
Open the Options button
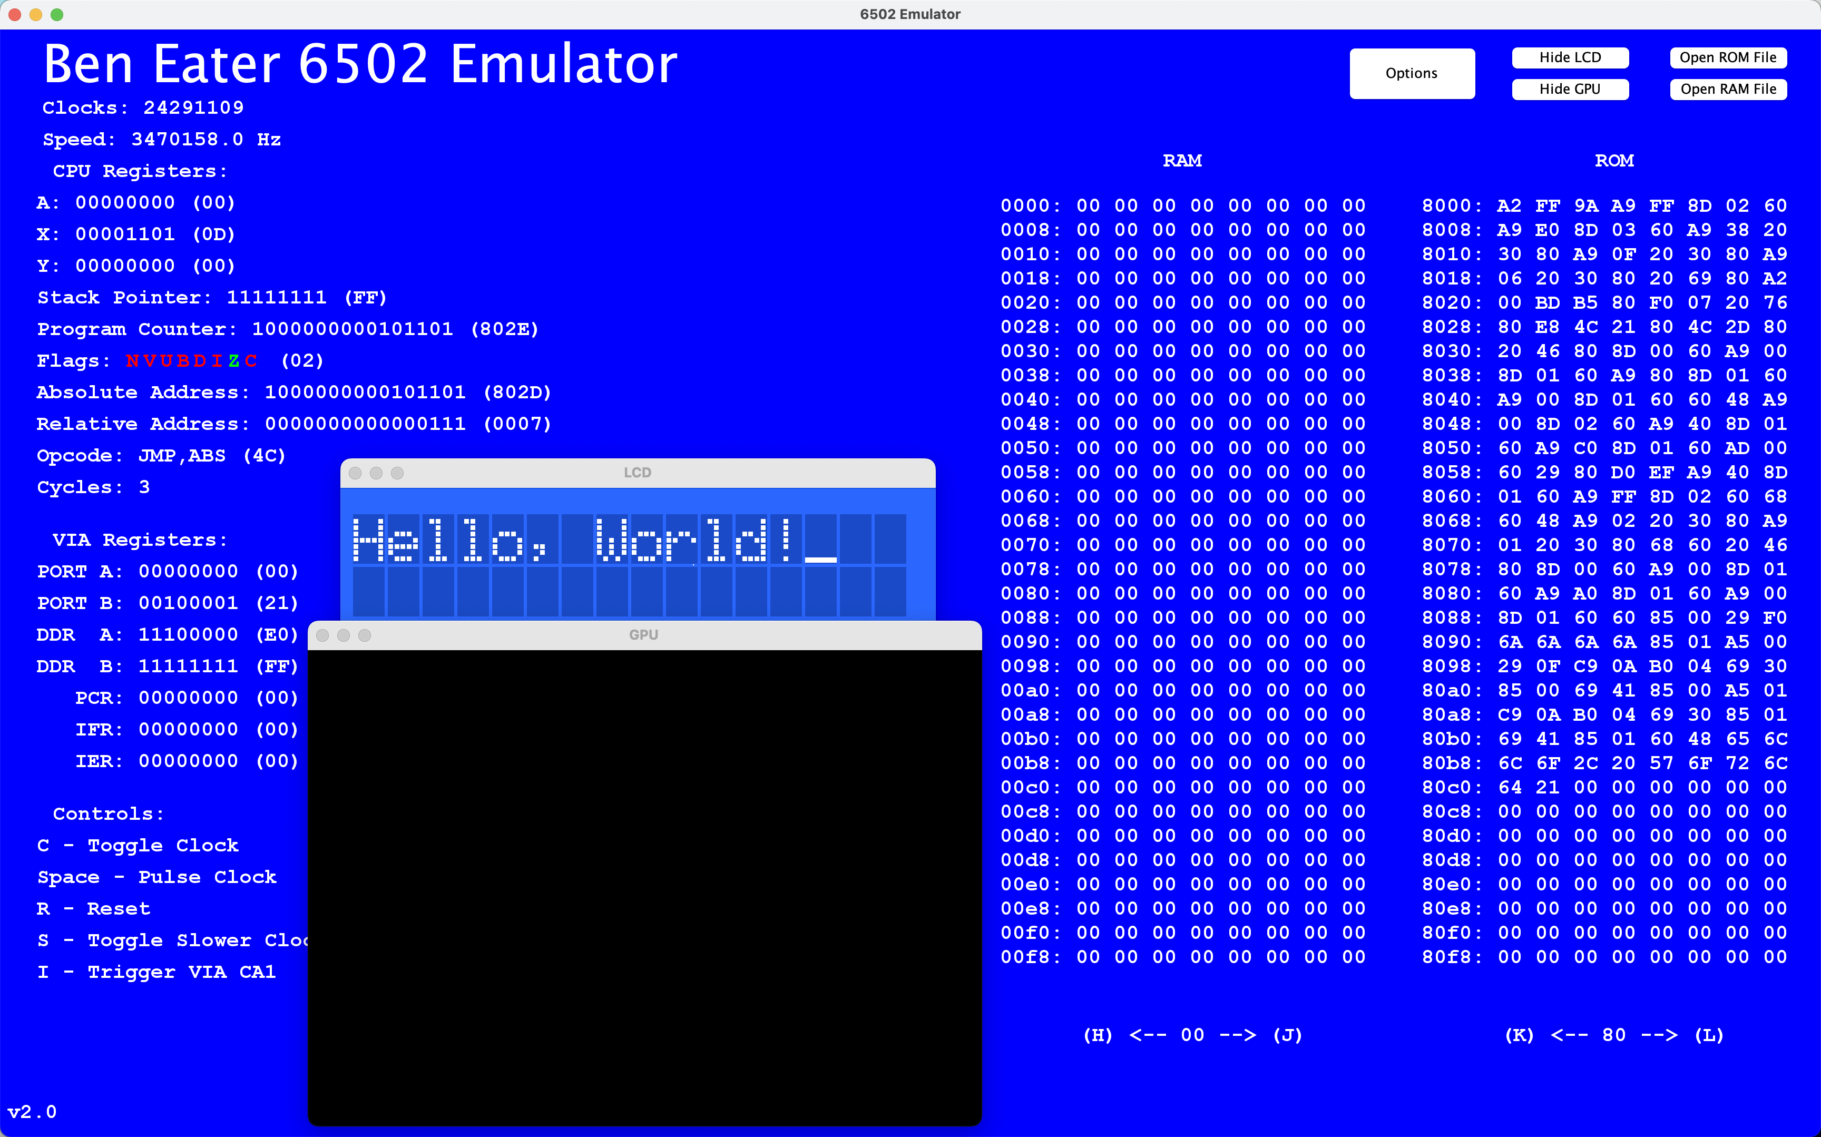[x=1411, y=73]
